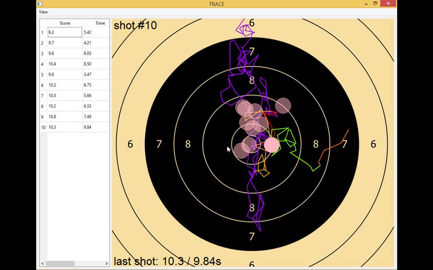Click the TRACE app icon in title bar
Image resolution: width=433 pixels, height=270 pixels.
pos(40,4)
